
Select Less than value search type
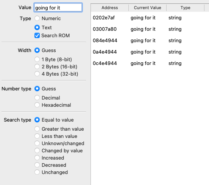(37, 136)
